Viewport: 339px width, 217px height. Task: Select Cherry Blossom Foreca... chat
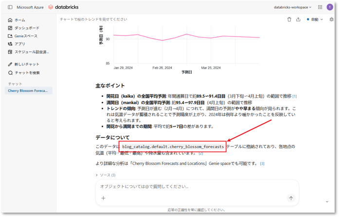click(28, 90)
